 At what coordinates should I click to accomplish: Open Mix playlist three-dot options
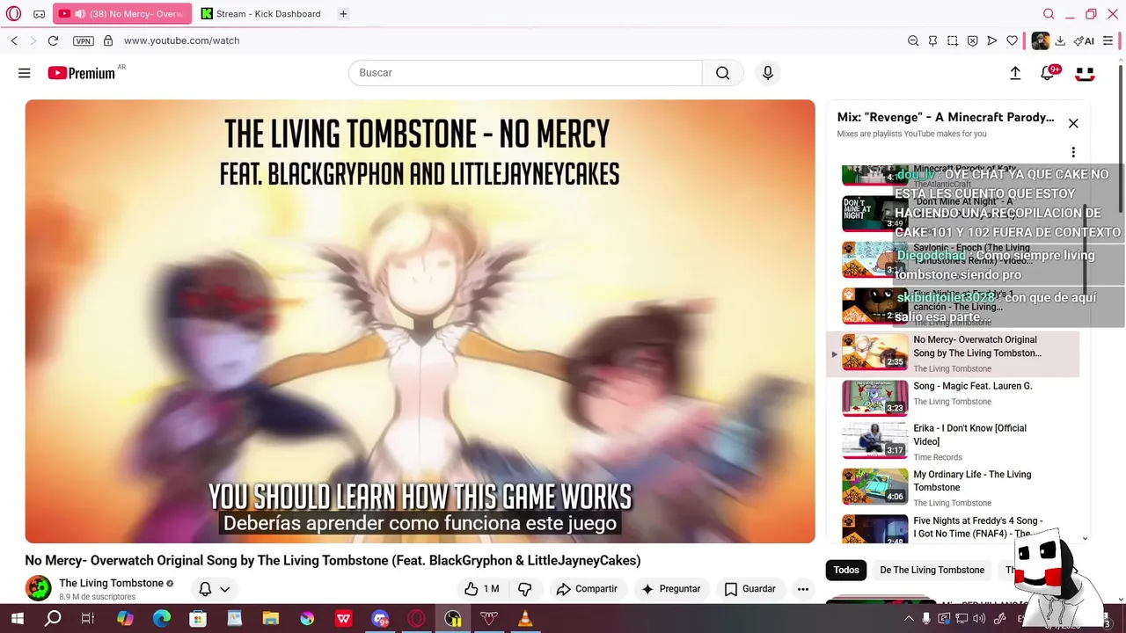click(x=1073, y=152)
